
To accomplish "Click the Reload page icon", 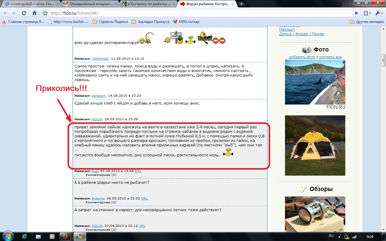I will pos(24,13).
